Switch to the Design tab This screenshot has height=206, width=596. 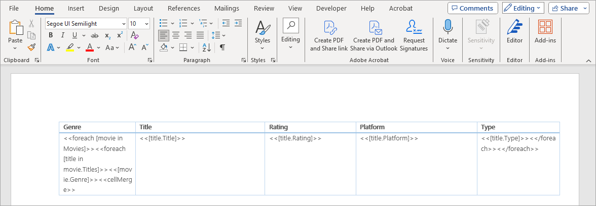108,8
